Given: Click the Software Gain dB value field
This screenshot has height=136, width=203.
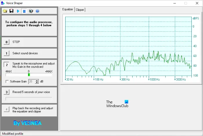Looking at the screenshot, I should 32,81.
